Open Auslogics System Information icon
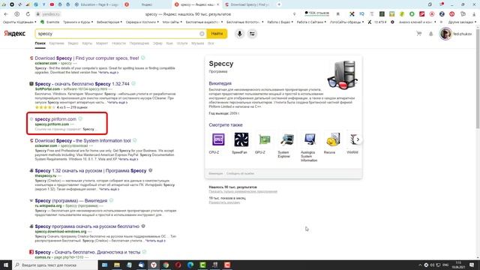The height and width of the screenshot is (270, 480). coord(310,139)
